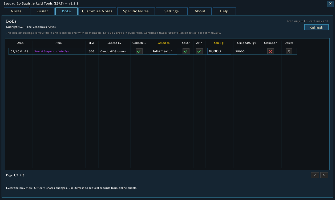Go to the next page arrow
This screenshot has width=335, height=200.
(x=324, y=175)
